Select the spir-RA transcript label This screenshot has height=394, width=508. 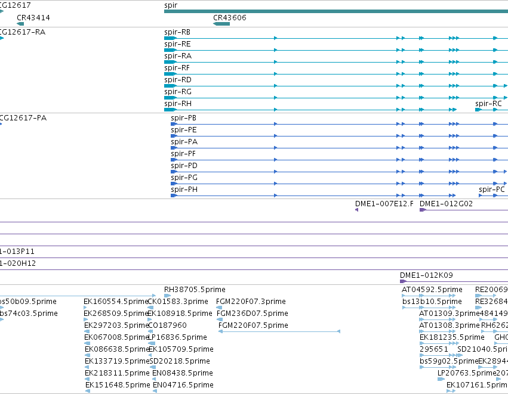(x=178, y=56)
